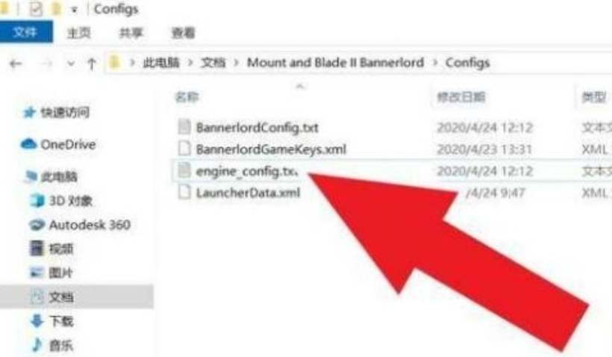Sort files by 修改日期 column header
Viewport: 612px width, 357px height.
click(x=461, y=97)
